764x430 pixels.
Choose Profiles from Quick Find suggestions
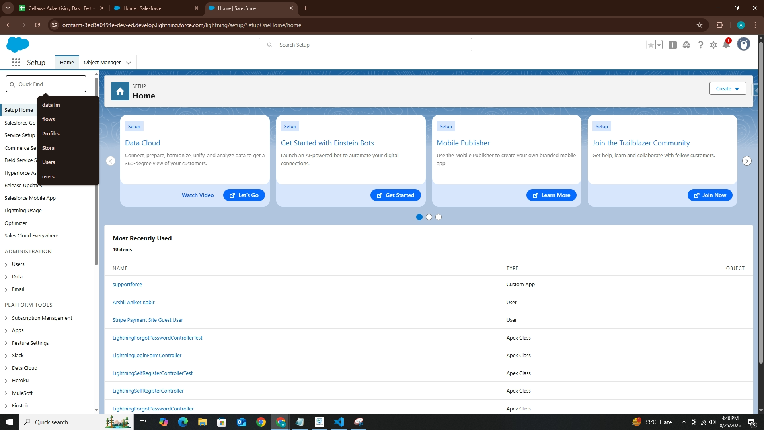(51, 133)
